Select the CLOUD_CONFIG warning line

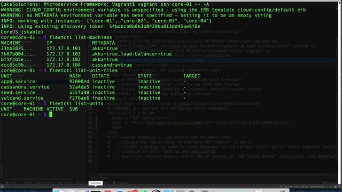pos(153,10)
